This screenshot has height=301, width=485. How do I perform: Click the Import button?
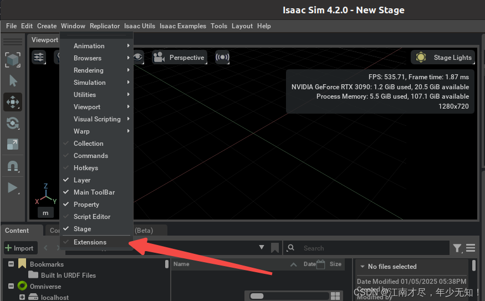pyautogui.click(x=21, y=248)
